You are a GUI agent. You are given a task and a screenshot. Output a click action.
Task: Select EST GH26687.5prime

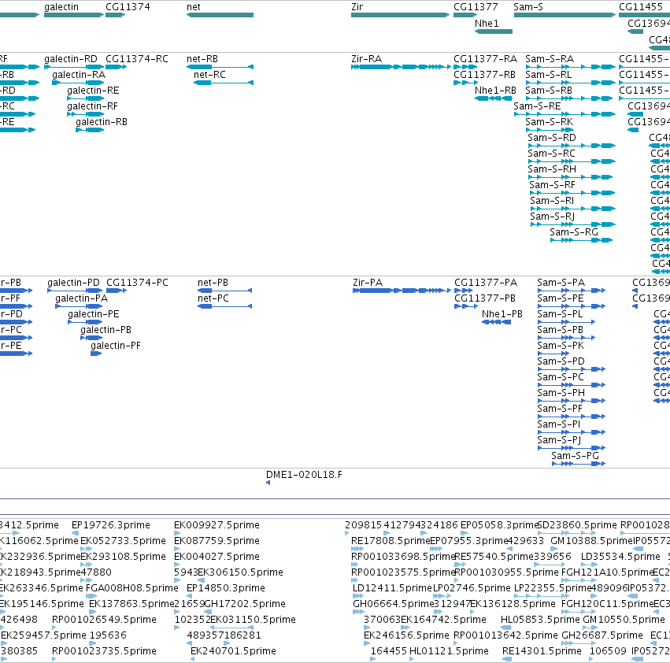pos(579,643)
